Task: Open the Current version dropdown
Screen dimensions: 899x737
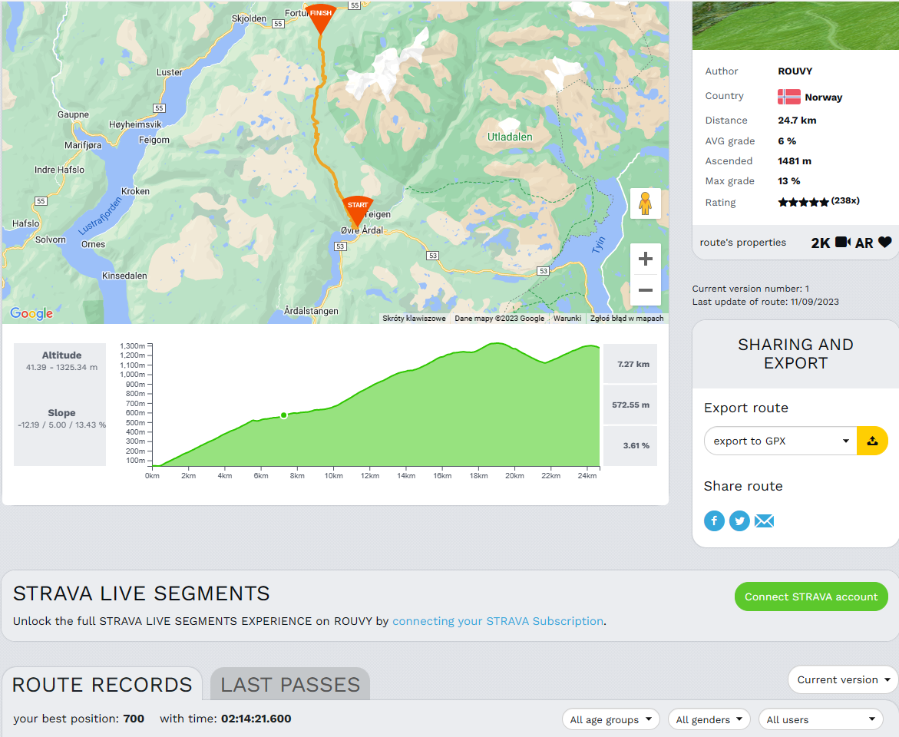Action: point(842,679)
